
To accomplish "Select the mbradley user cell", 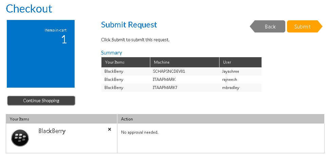I will (230, 88).
